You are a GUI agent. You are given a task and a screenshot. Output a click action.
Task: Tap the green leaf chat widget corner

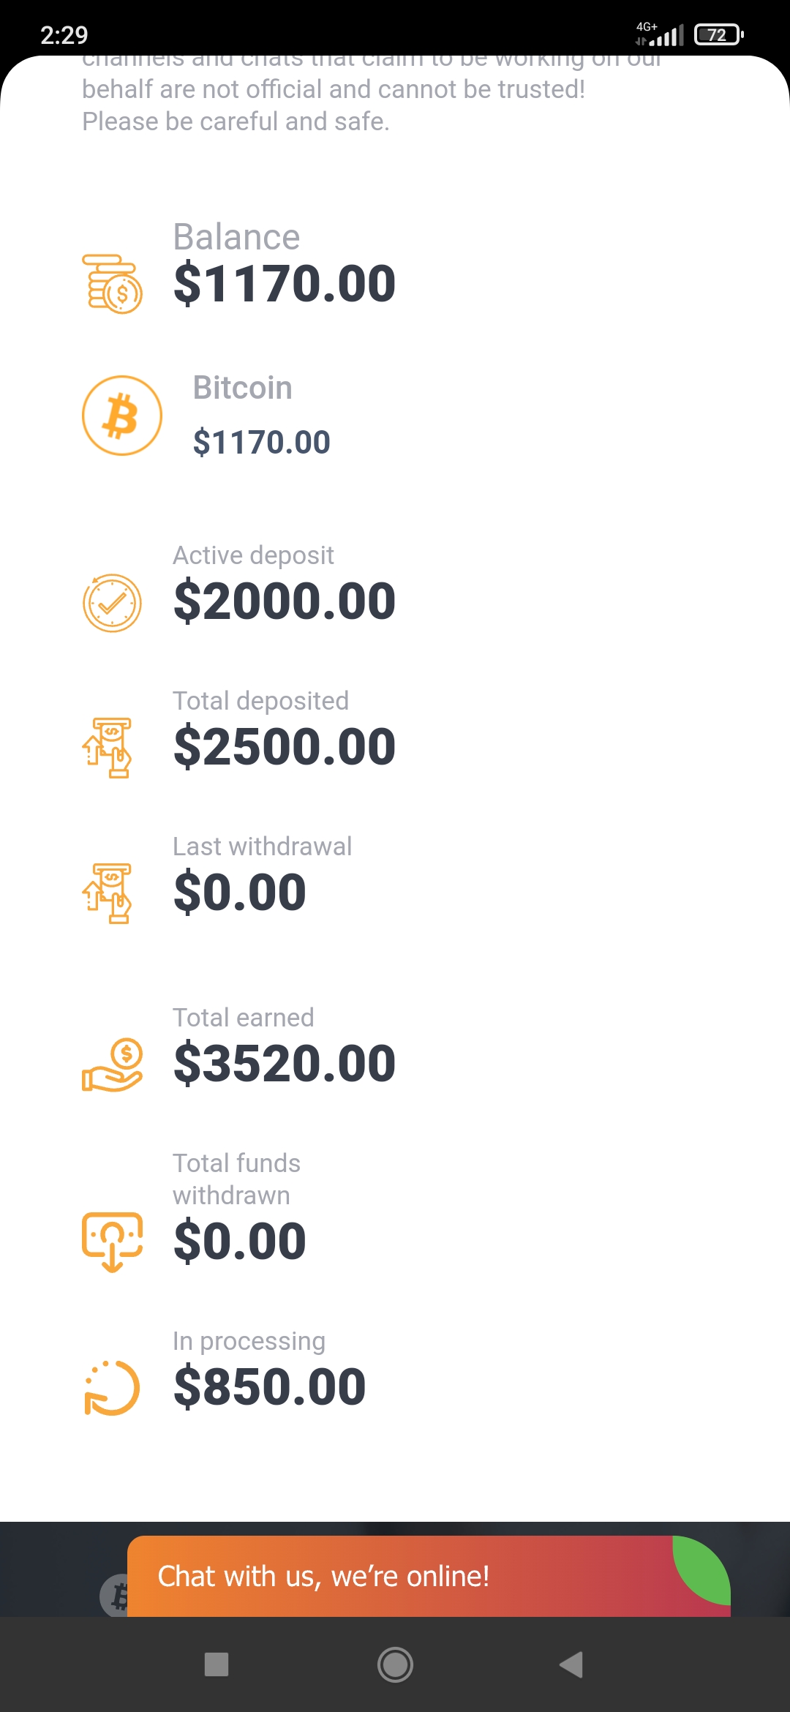(704, 1569)
